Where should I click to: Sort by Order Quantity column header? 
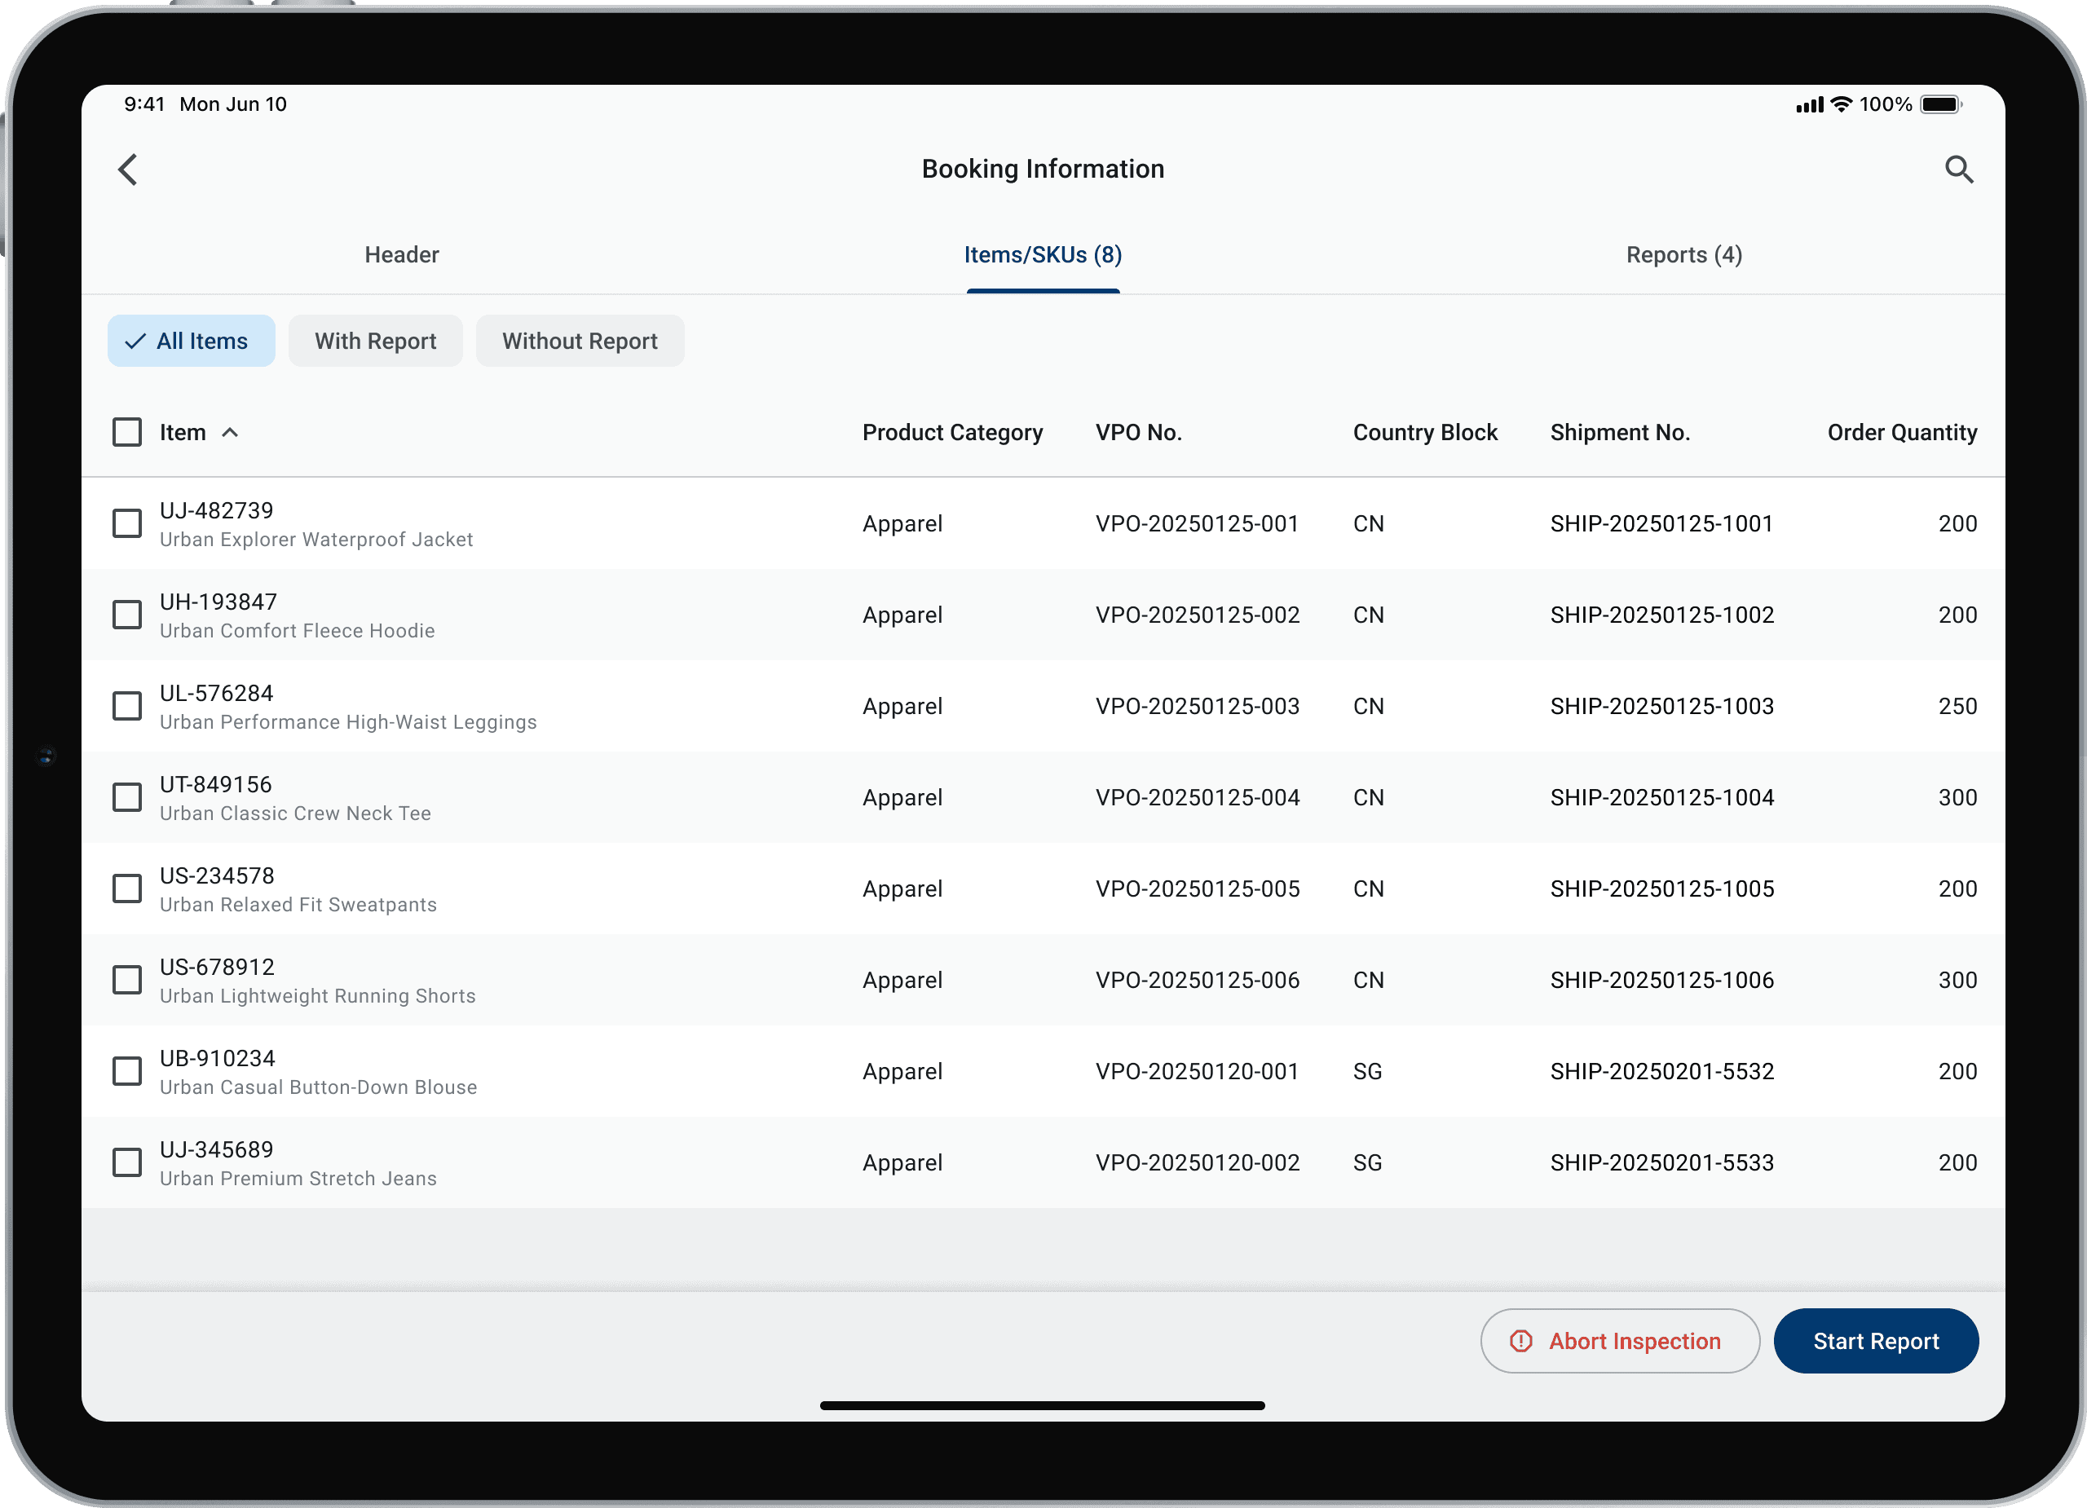(x=1901, y=433)
